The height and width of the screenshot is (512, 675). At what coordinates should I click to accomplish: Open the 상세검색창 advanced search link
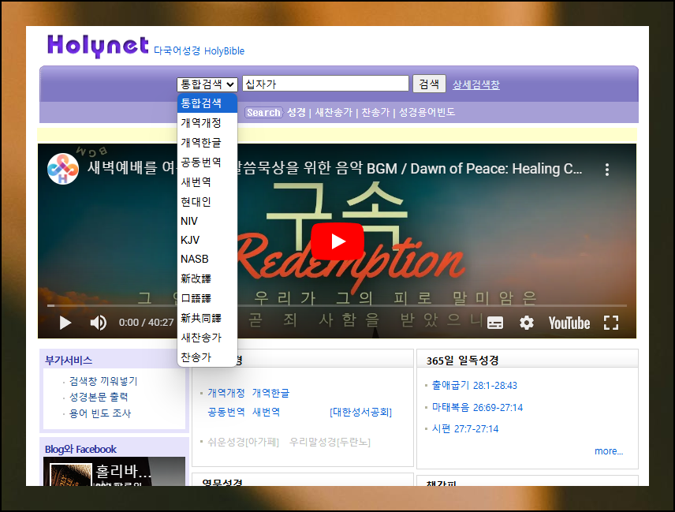[x=475, y=84]
